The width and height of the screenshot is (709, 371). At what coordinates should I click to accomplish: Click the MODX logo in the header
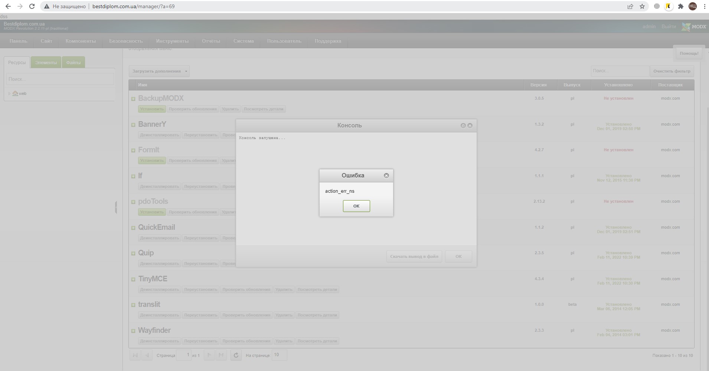coord(693,26)
